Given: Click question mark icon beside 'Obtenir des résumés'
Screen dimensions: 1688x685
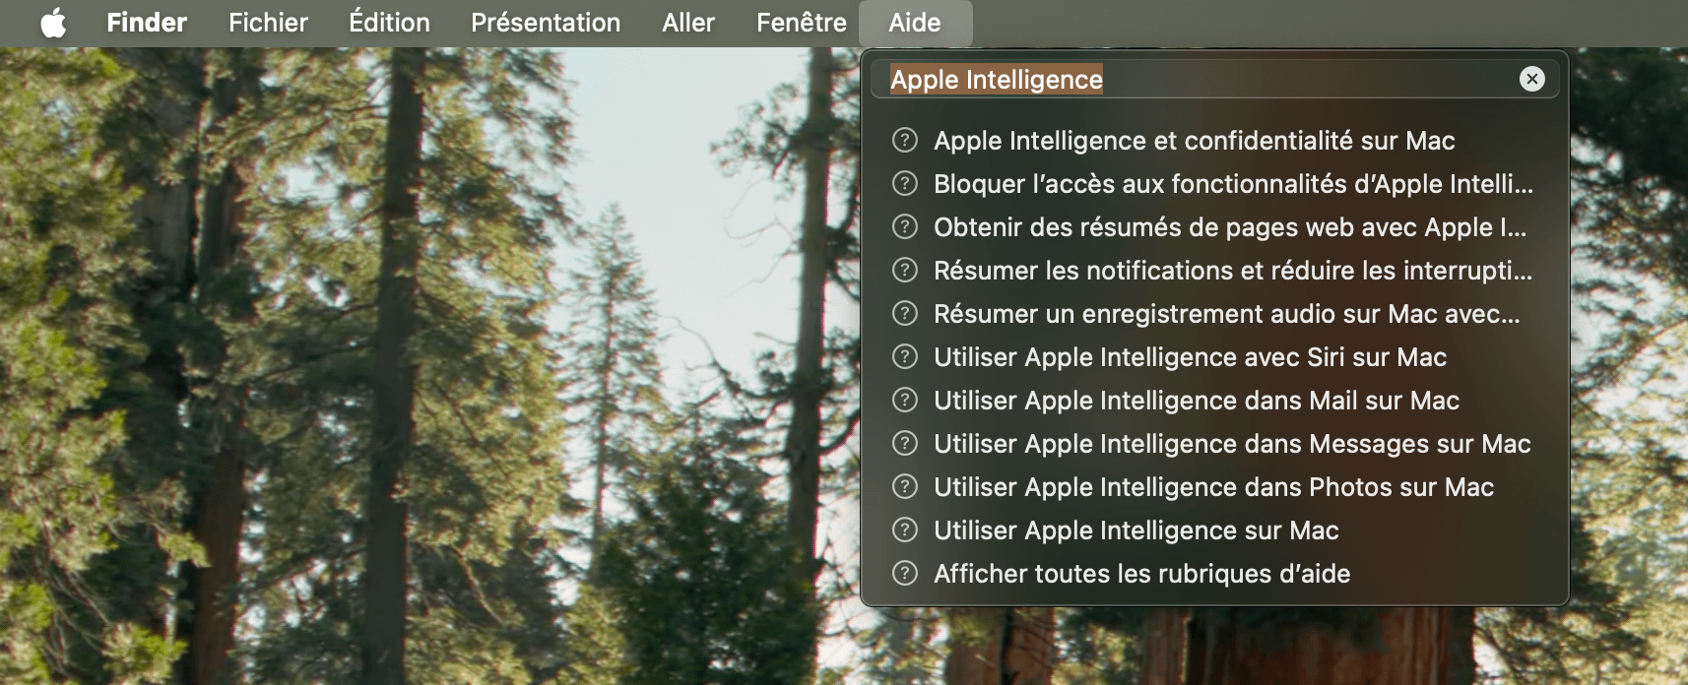Looking at the screenshot, I should (x=904, y=226).
